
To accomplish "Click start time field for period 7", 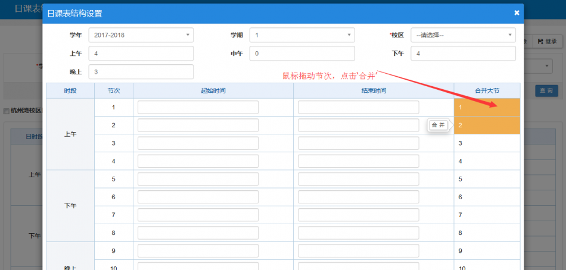I will (x=198, y=215).
